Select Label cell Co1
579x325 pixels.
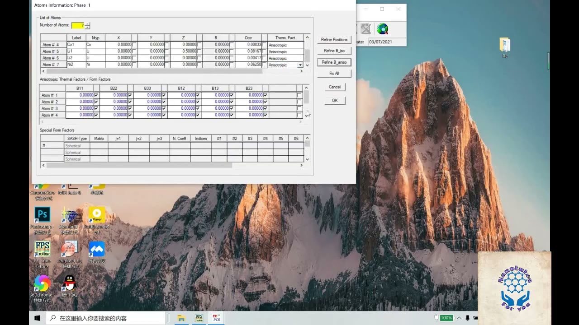pos(76,44)
